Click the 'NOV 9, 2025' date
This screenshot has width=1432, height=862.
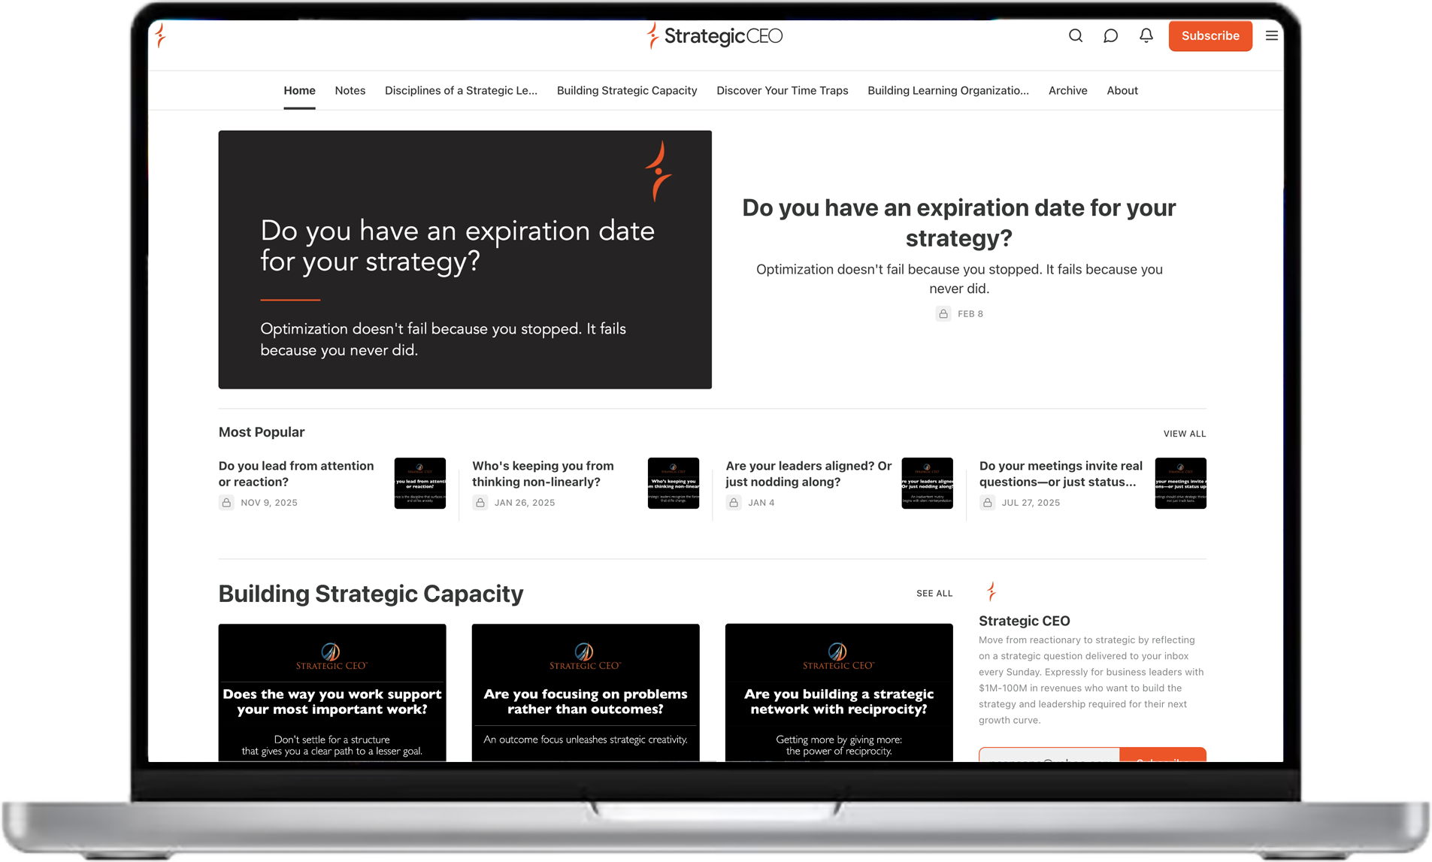(x=268, y=502)
